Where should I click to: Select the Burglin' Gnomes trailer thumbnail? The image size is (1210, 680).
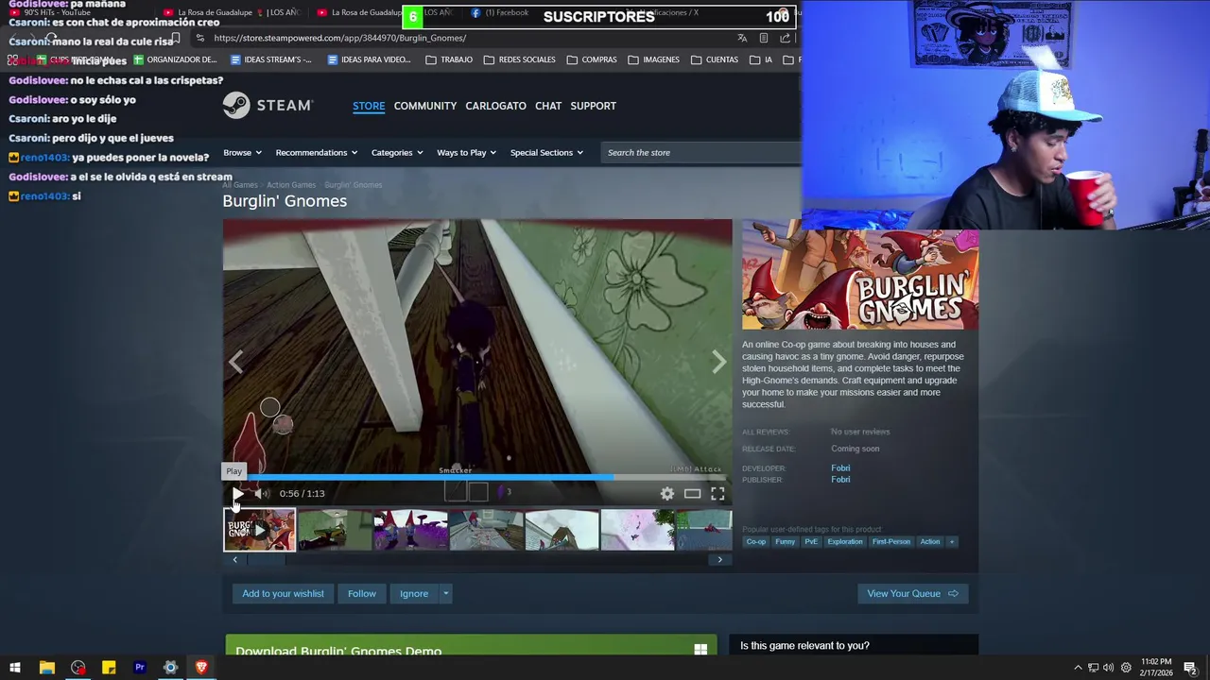(259, 530)
